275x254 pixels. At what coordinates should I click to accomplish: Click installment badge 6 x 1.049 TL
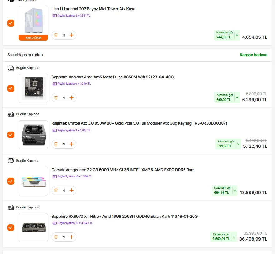[72, 84]
